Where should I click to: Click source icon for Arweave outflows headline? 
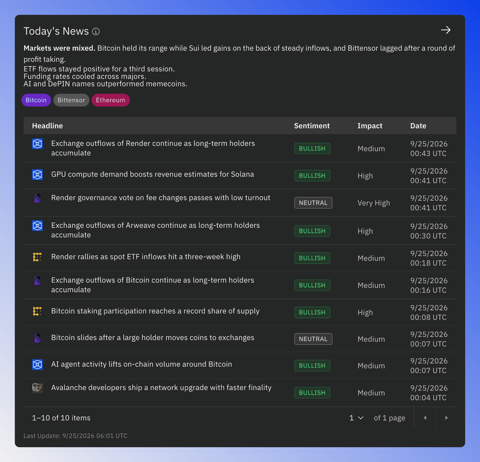(x=37, y=226)
